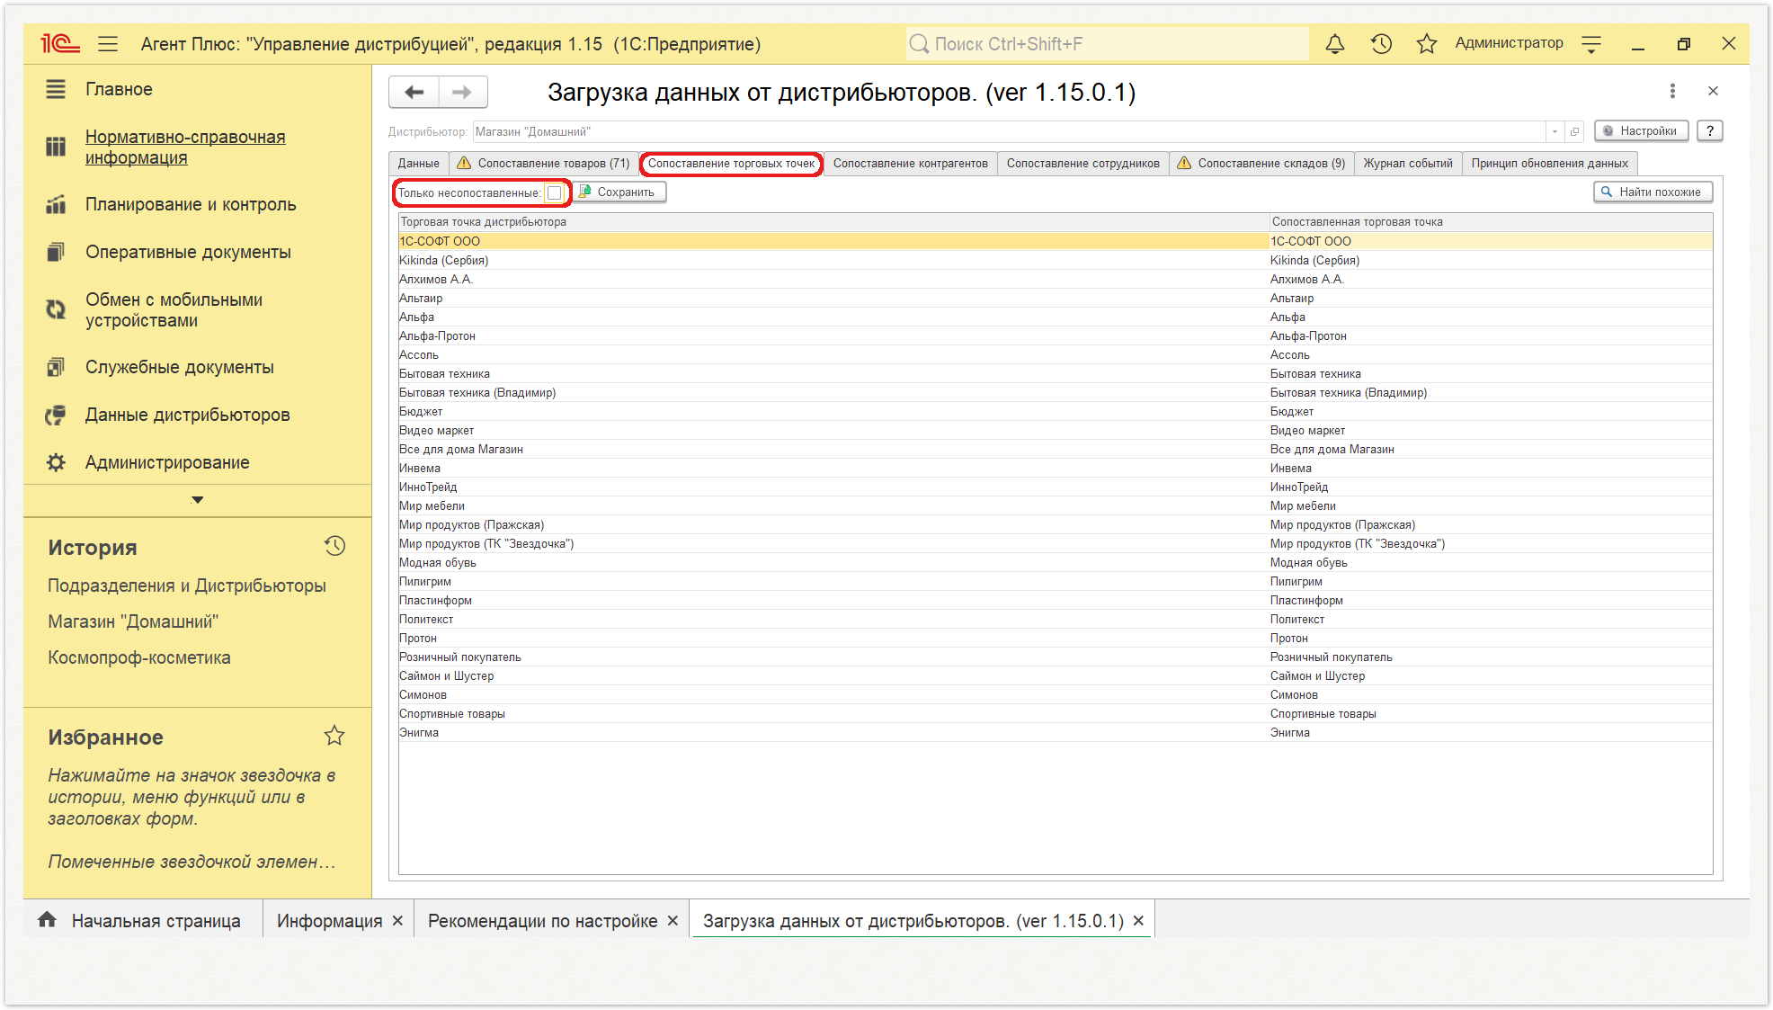Image resolution: width=1773 pixels, height=1010 pixels.
Task: Open Данные дистрибьюторов section
Action: pyautogui.click(x=187, y=415)
